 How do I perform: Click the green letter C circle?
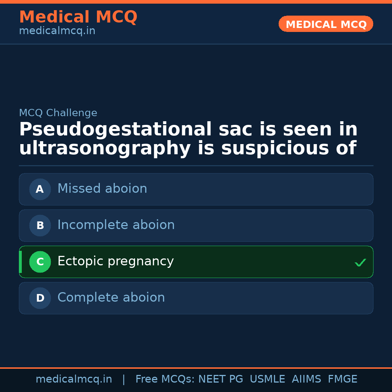click(40, 262)
